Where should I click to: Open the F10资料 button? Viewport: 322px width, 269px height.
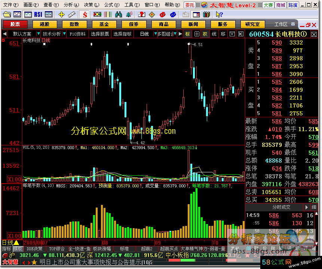point(77,34)
